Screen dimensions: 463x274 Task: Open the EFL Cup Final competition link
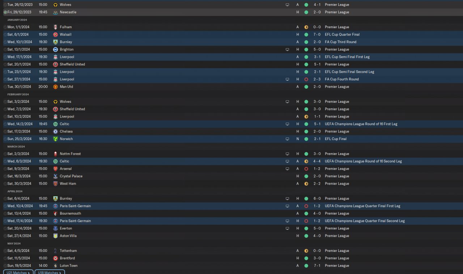(336, 139)
